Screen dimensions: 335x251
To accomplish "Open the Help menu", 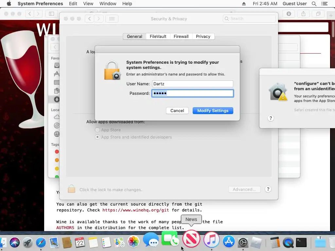I will [127, 4].
